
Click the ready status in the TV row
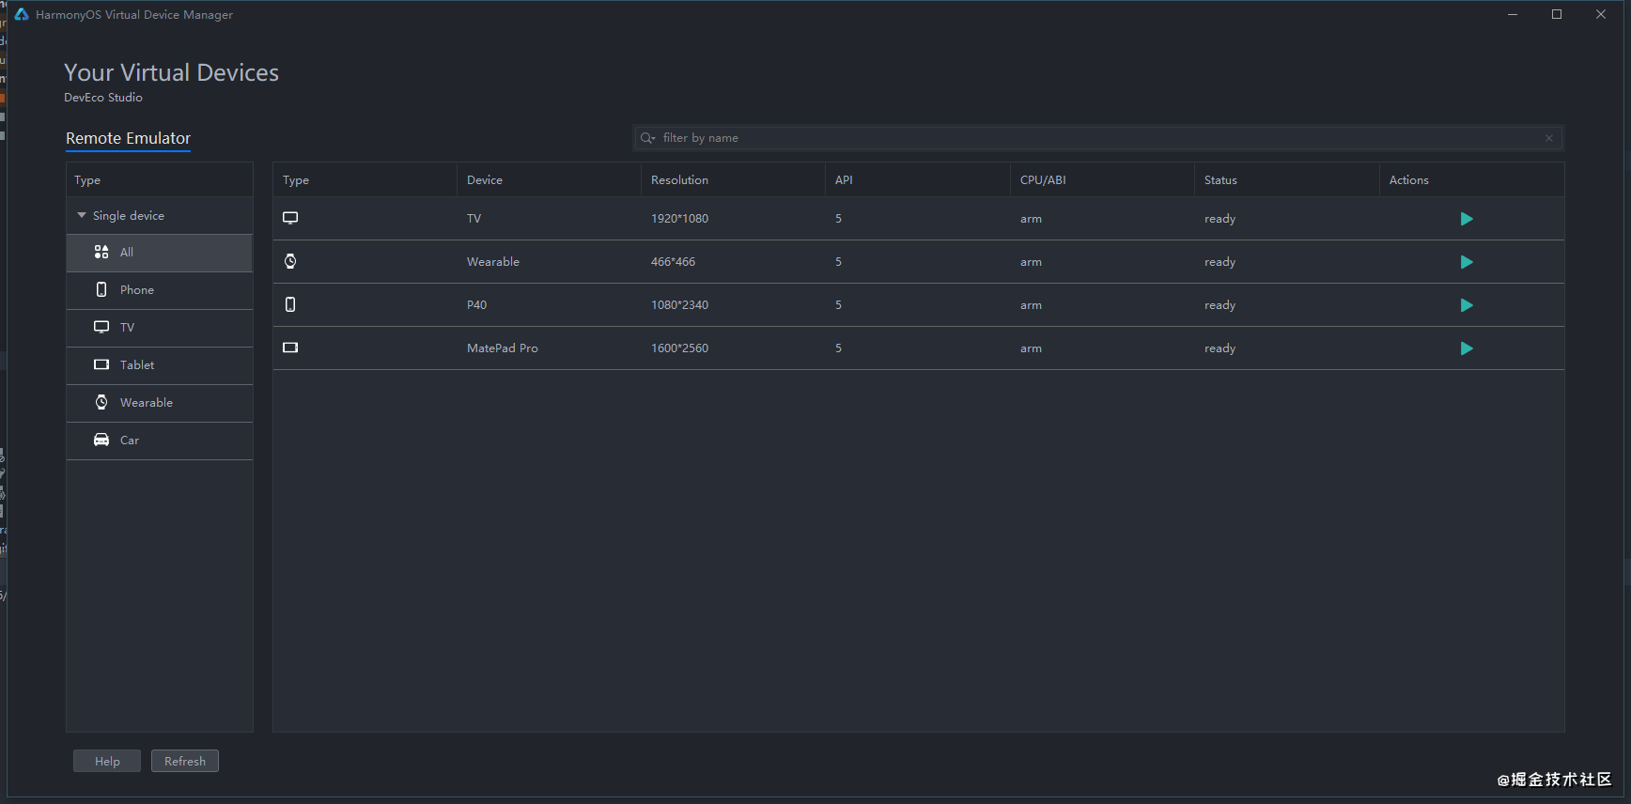point(1219,219)
